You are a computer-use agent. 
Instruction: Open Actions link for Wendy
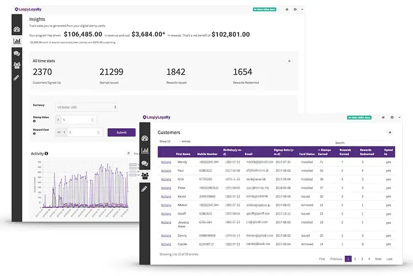(x=166, y=162)
